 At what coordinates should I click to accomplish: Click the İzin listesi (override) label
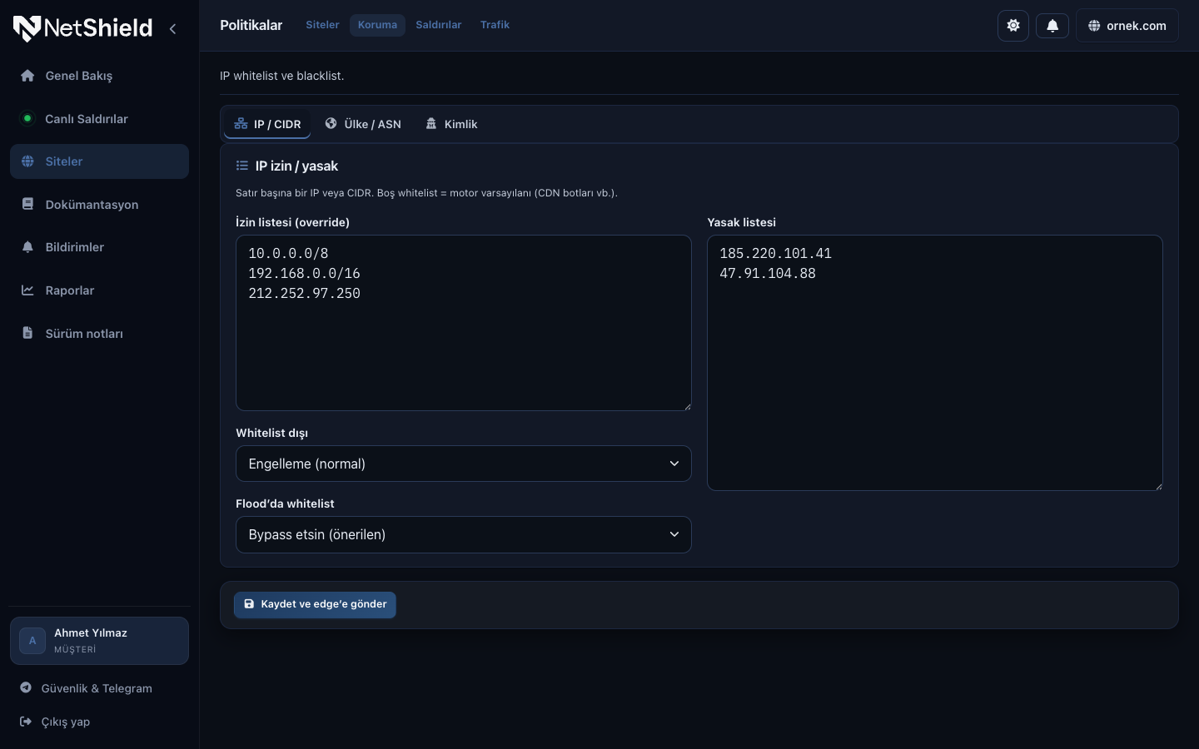(292, 222)
